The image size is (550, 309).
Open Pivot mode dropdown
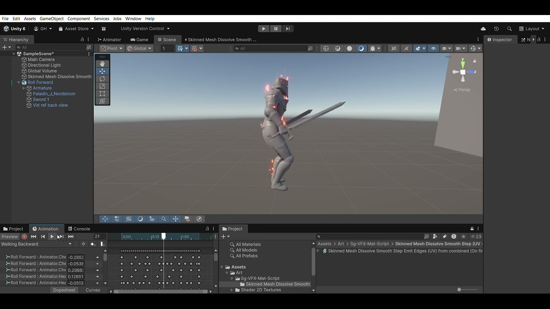[112, 48]
